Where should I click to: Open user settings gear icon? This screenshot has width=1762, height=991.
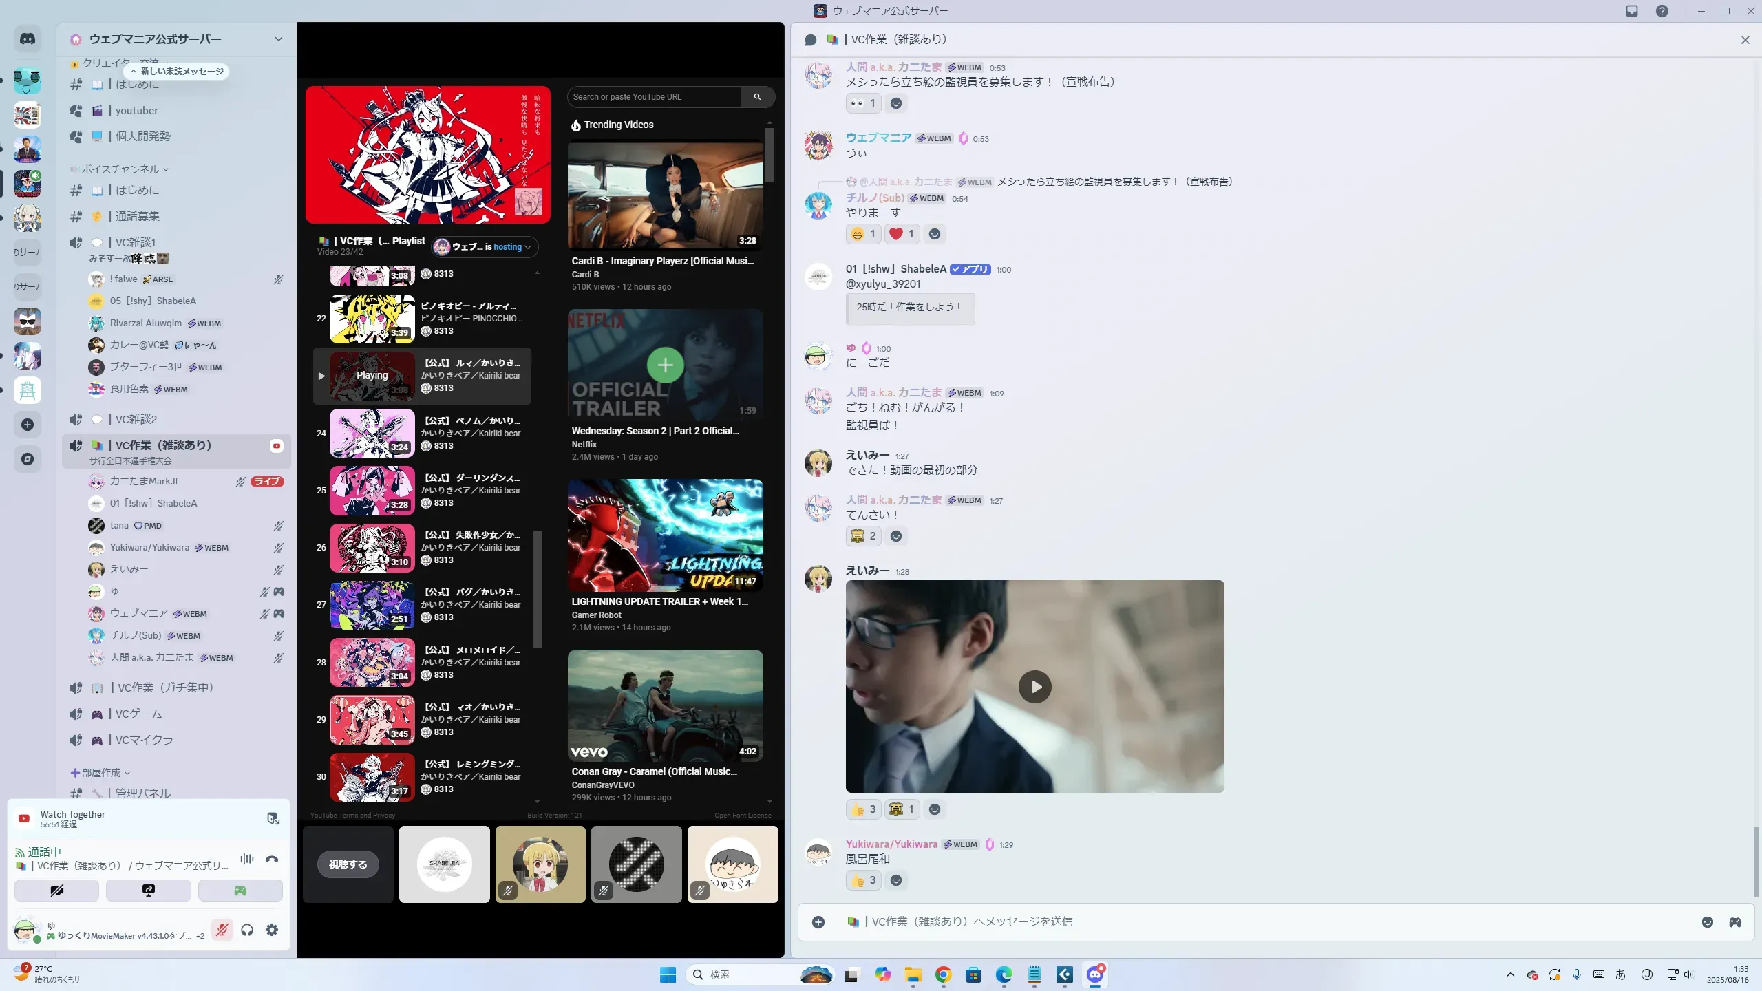272,930
